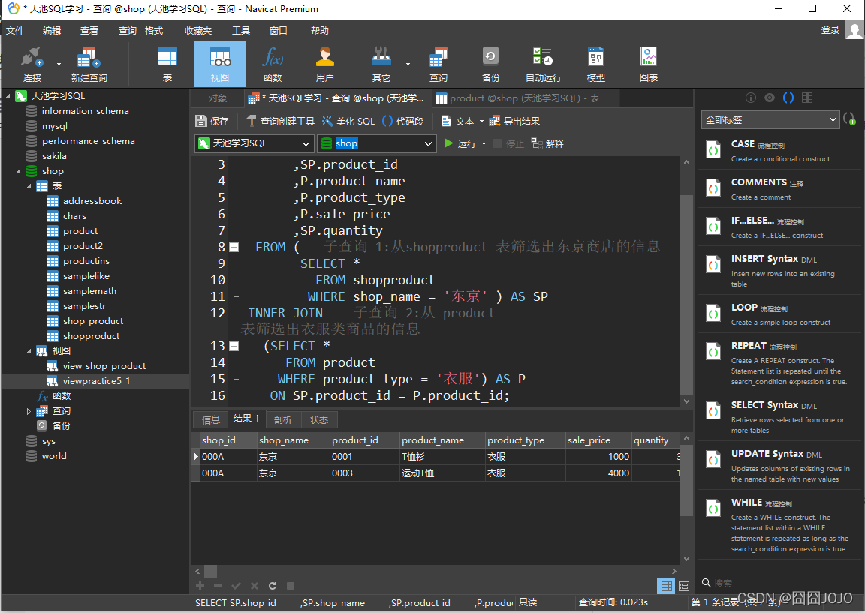Collapse the 表 tables tree node
This screenshot has height=613, width=865.
click(29, 186)
